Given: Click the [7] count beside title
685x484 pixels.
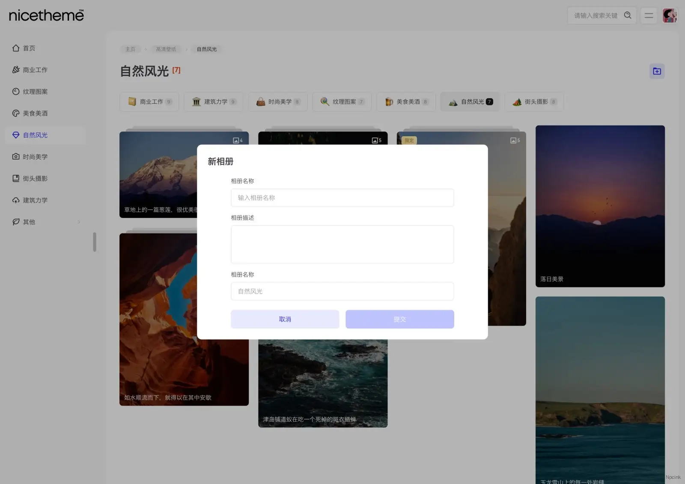Looking at the screenshot, I should tap(176, 70).
